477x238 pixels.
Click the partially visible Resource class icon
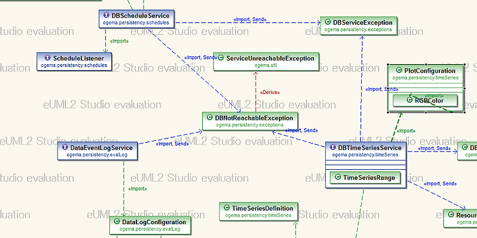(x=451, y=215)
